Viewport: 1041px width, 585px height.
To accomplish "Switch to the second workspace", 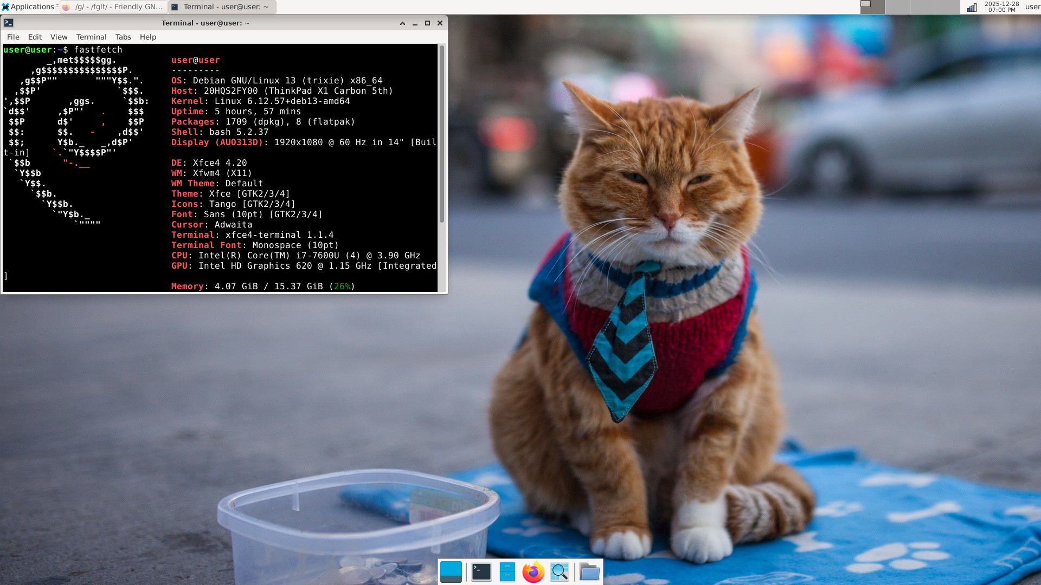I will [897, 7].
